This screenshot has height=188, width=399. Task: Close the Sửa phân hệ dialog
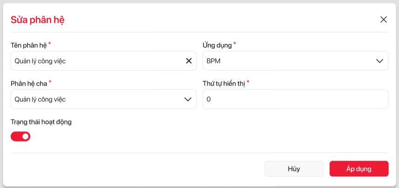(384, 19)
